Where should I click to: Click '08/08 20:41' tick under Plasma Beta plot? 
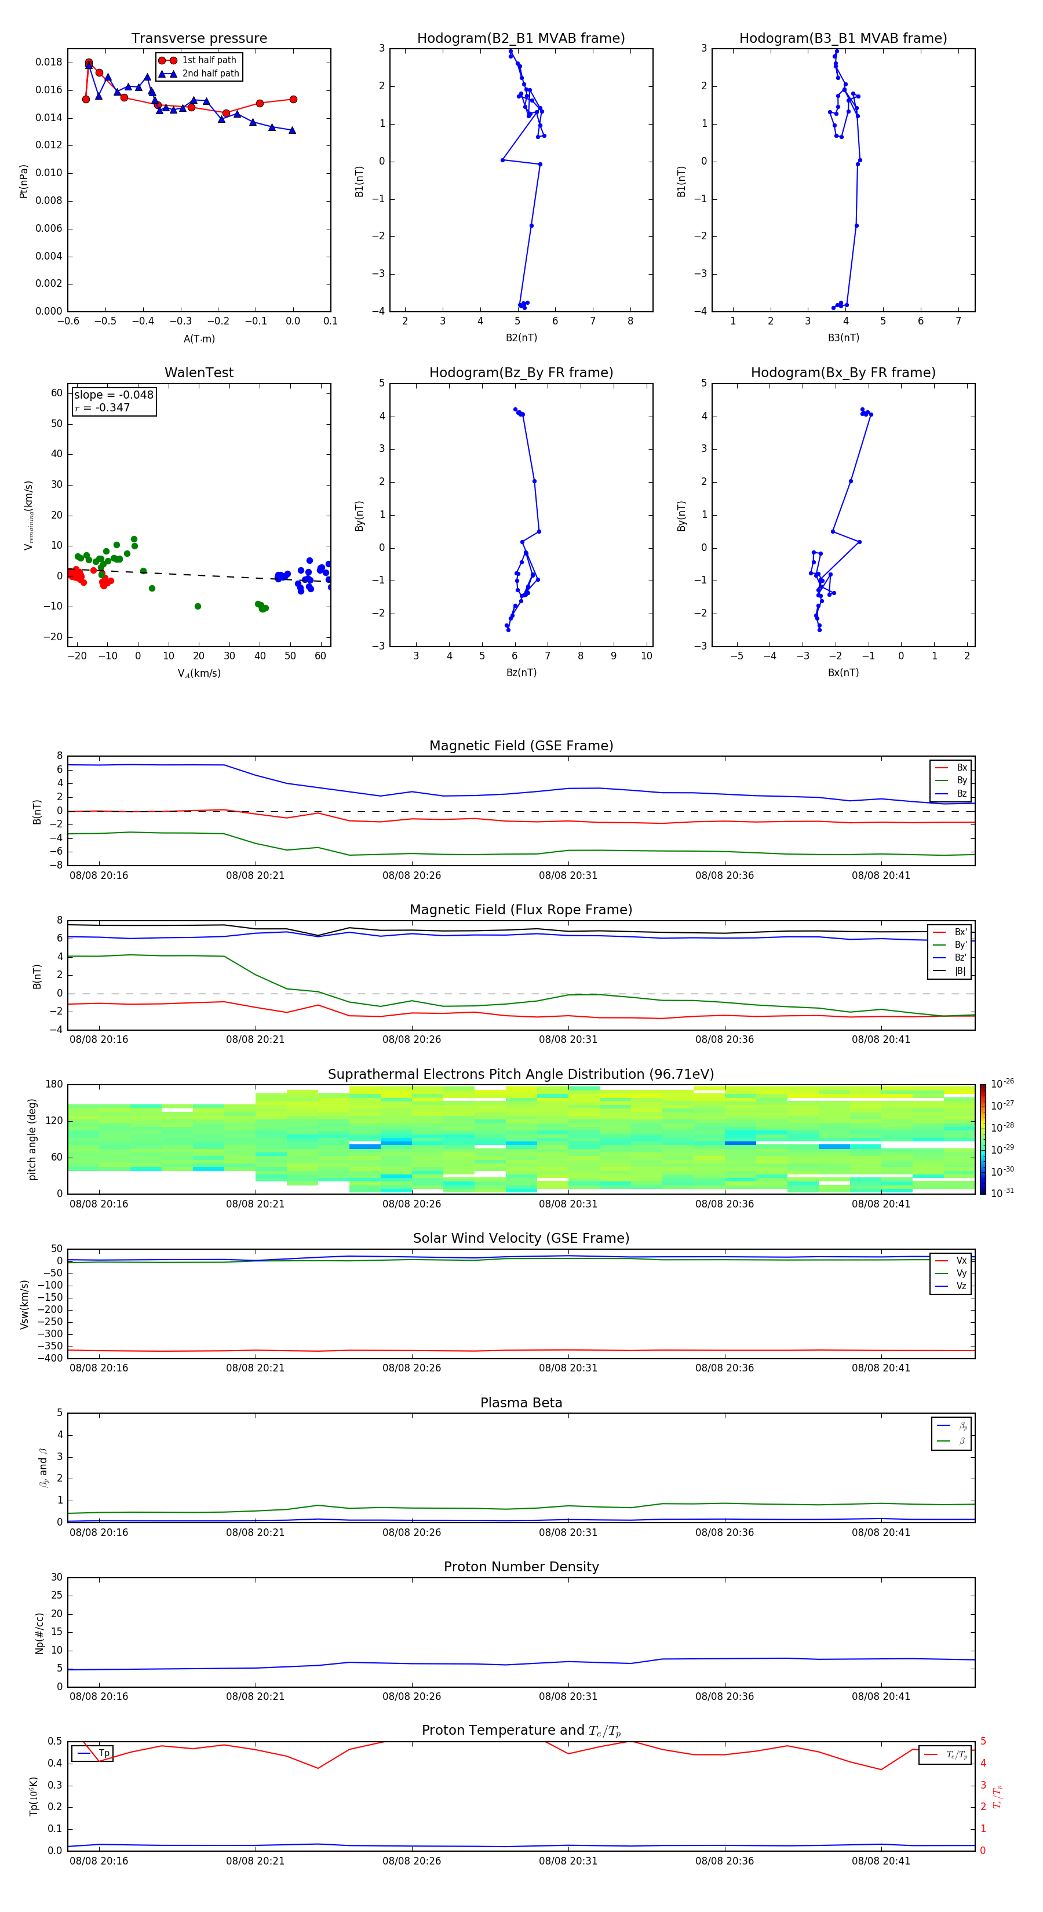point(880,1532)
